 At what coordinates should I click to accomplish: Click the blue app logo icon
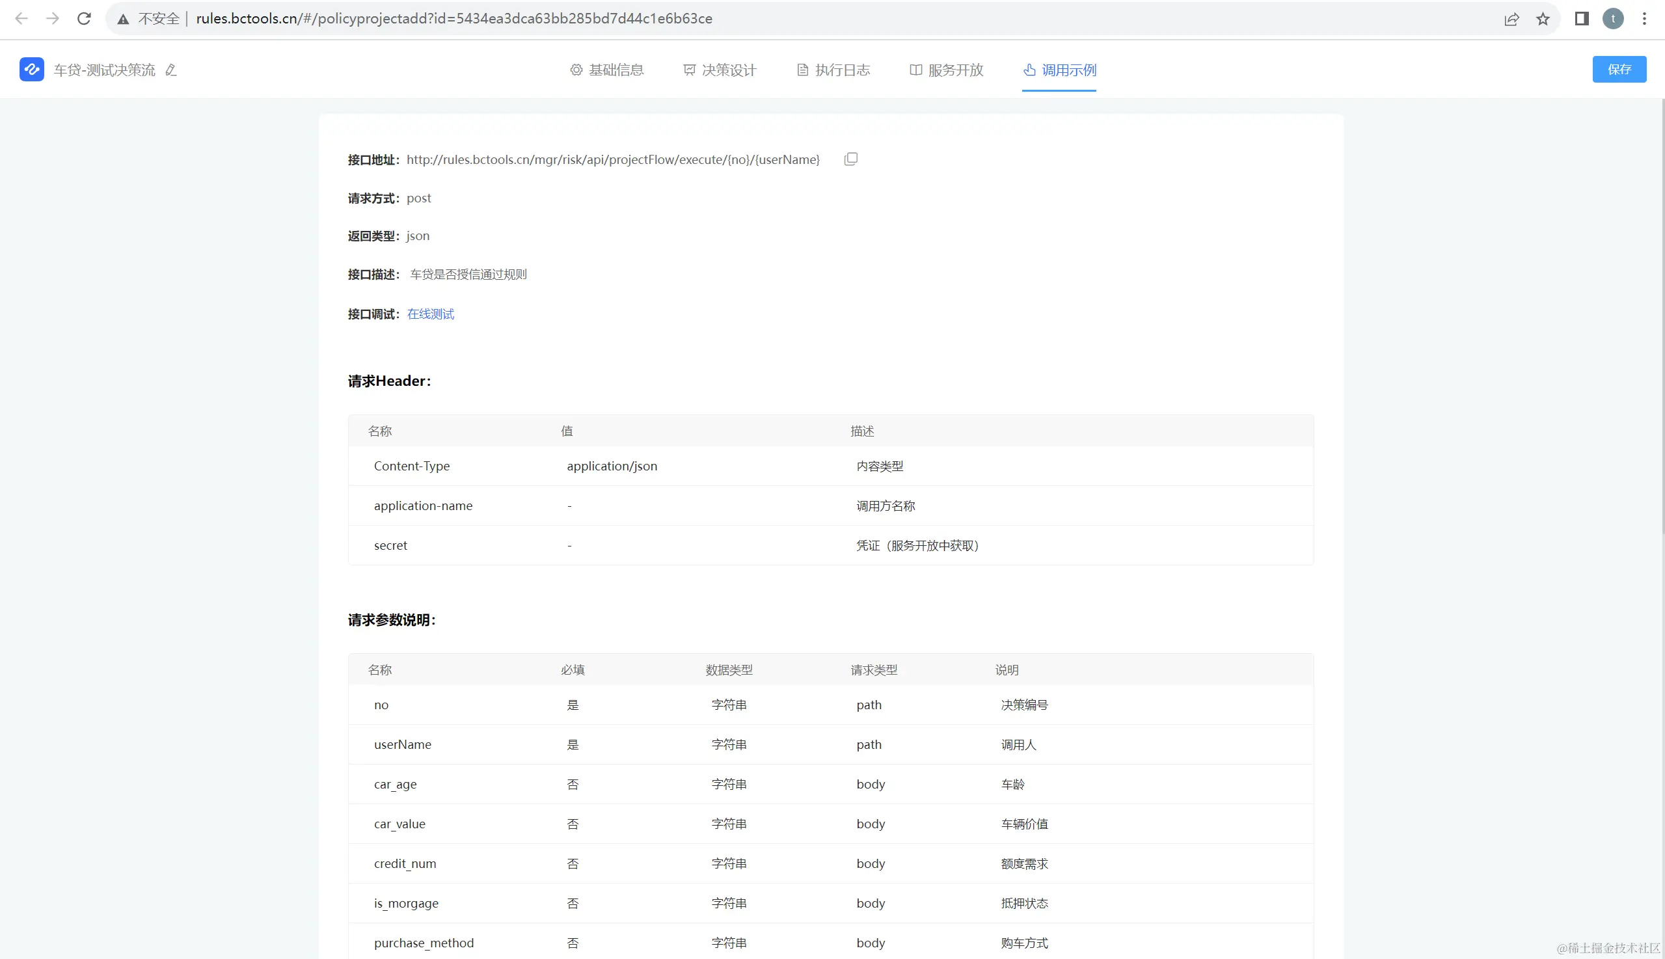(x=32, y=69)
